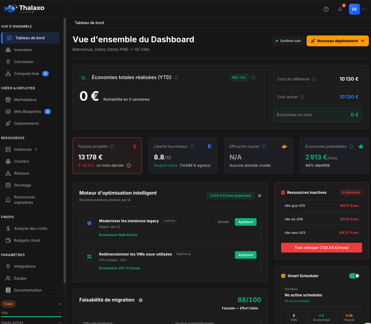Click info icon for Efficacité cluster
This screenshot has height=324, width=371.
(264, 146)
